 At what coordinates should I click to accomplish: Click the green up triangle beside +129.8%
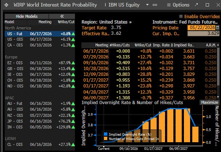(73, 127)
